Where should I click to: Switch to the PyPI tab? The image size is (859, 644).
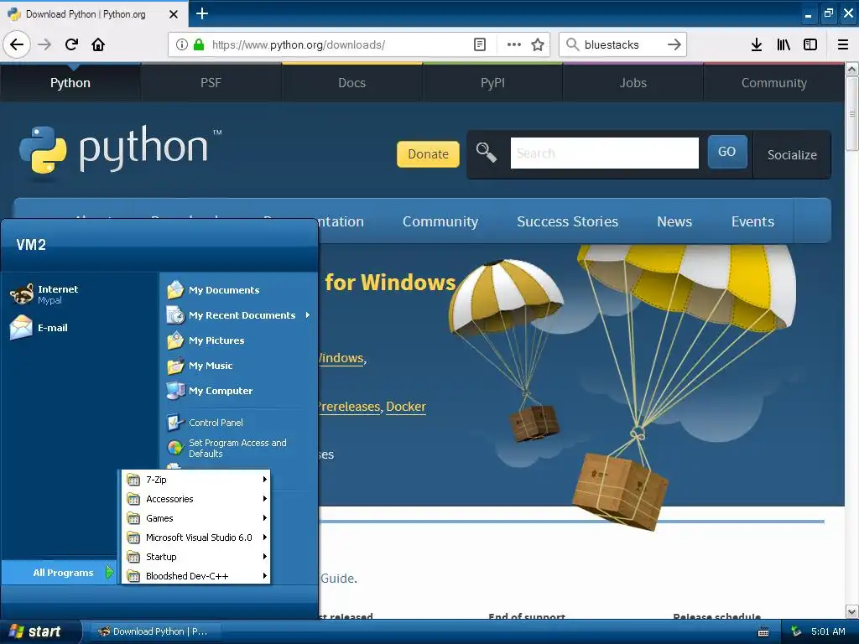coord(492,83)
